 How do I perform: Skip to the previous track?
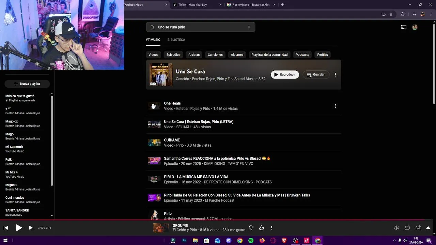pos(6,228)
